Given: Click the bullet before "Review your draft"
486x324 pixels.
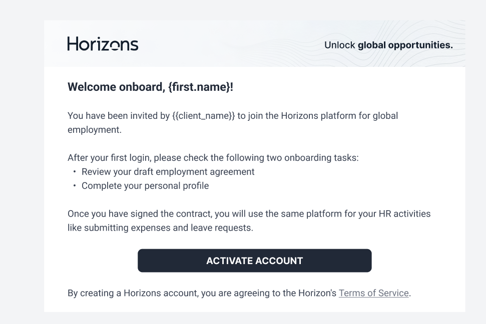Looking at the screenshot, I should (75, 172).
